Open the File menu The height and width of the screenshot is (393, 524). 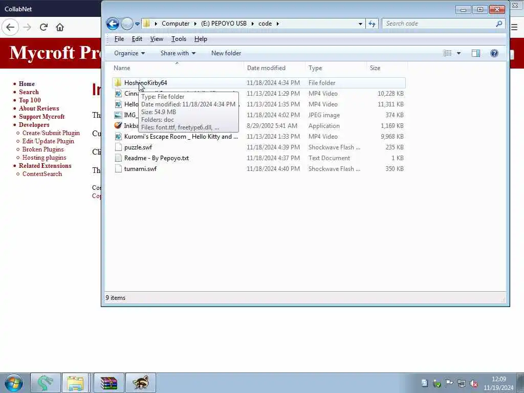(x=119, y=39)
